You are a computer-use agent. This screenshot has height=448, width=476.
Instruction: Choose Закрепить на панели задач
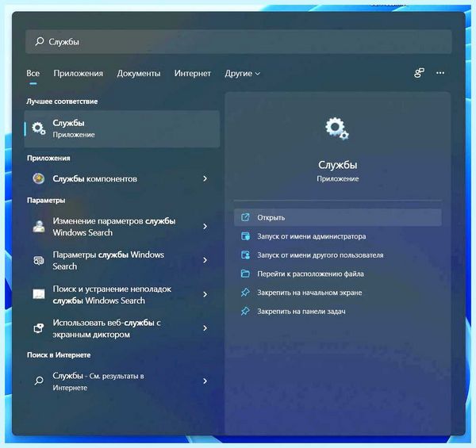coord(338,312)
